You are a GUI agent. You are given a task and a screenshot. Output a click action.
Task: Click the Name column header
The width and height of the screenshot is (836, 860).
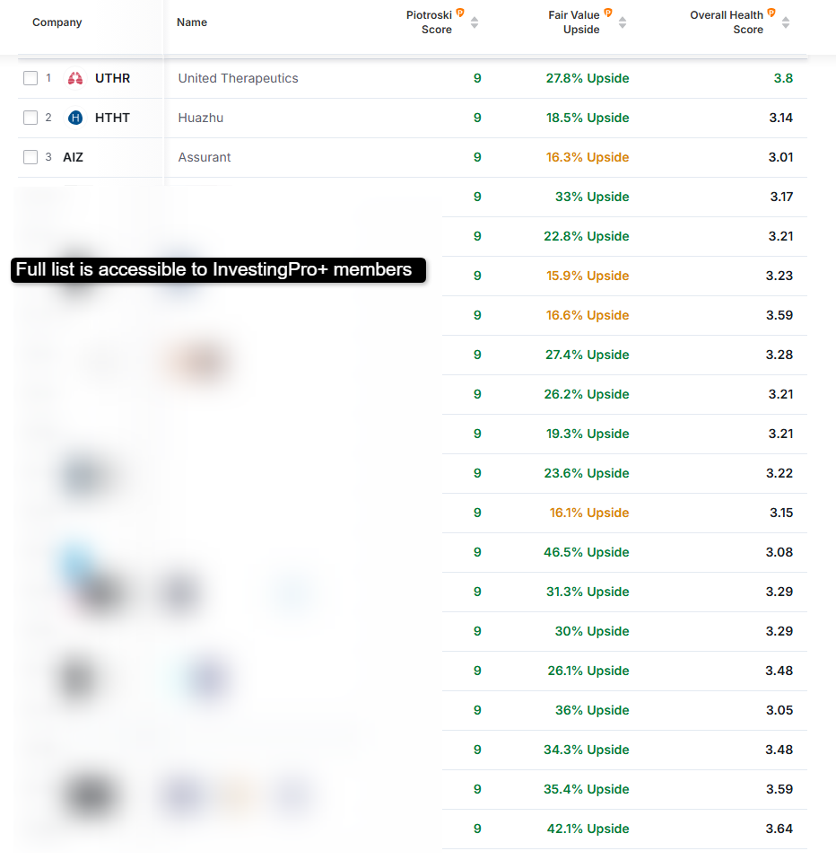[x=192, y=22]
